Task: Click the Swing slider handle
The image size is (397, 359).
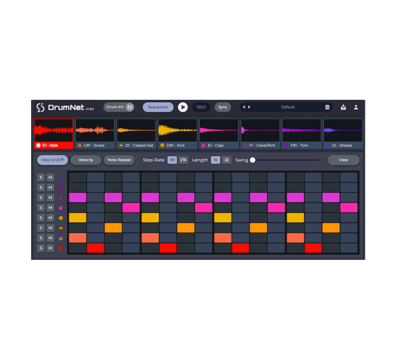Action: click(x=252, y=160)
